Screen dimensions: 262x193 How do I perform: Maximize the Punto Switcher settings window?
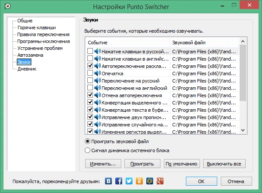tap(234, 5)
